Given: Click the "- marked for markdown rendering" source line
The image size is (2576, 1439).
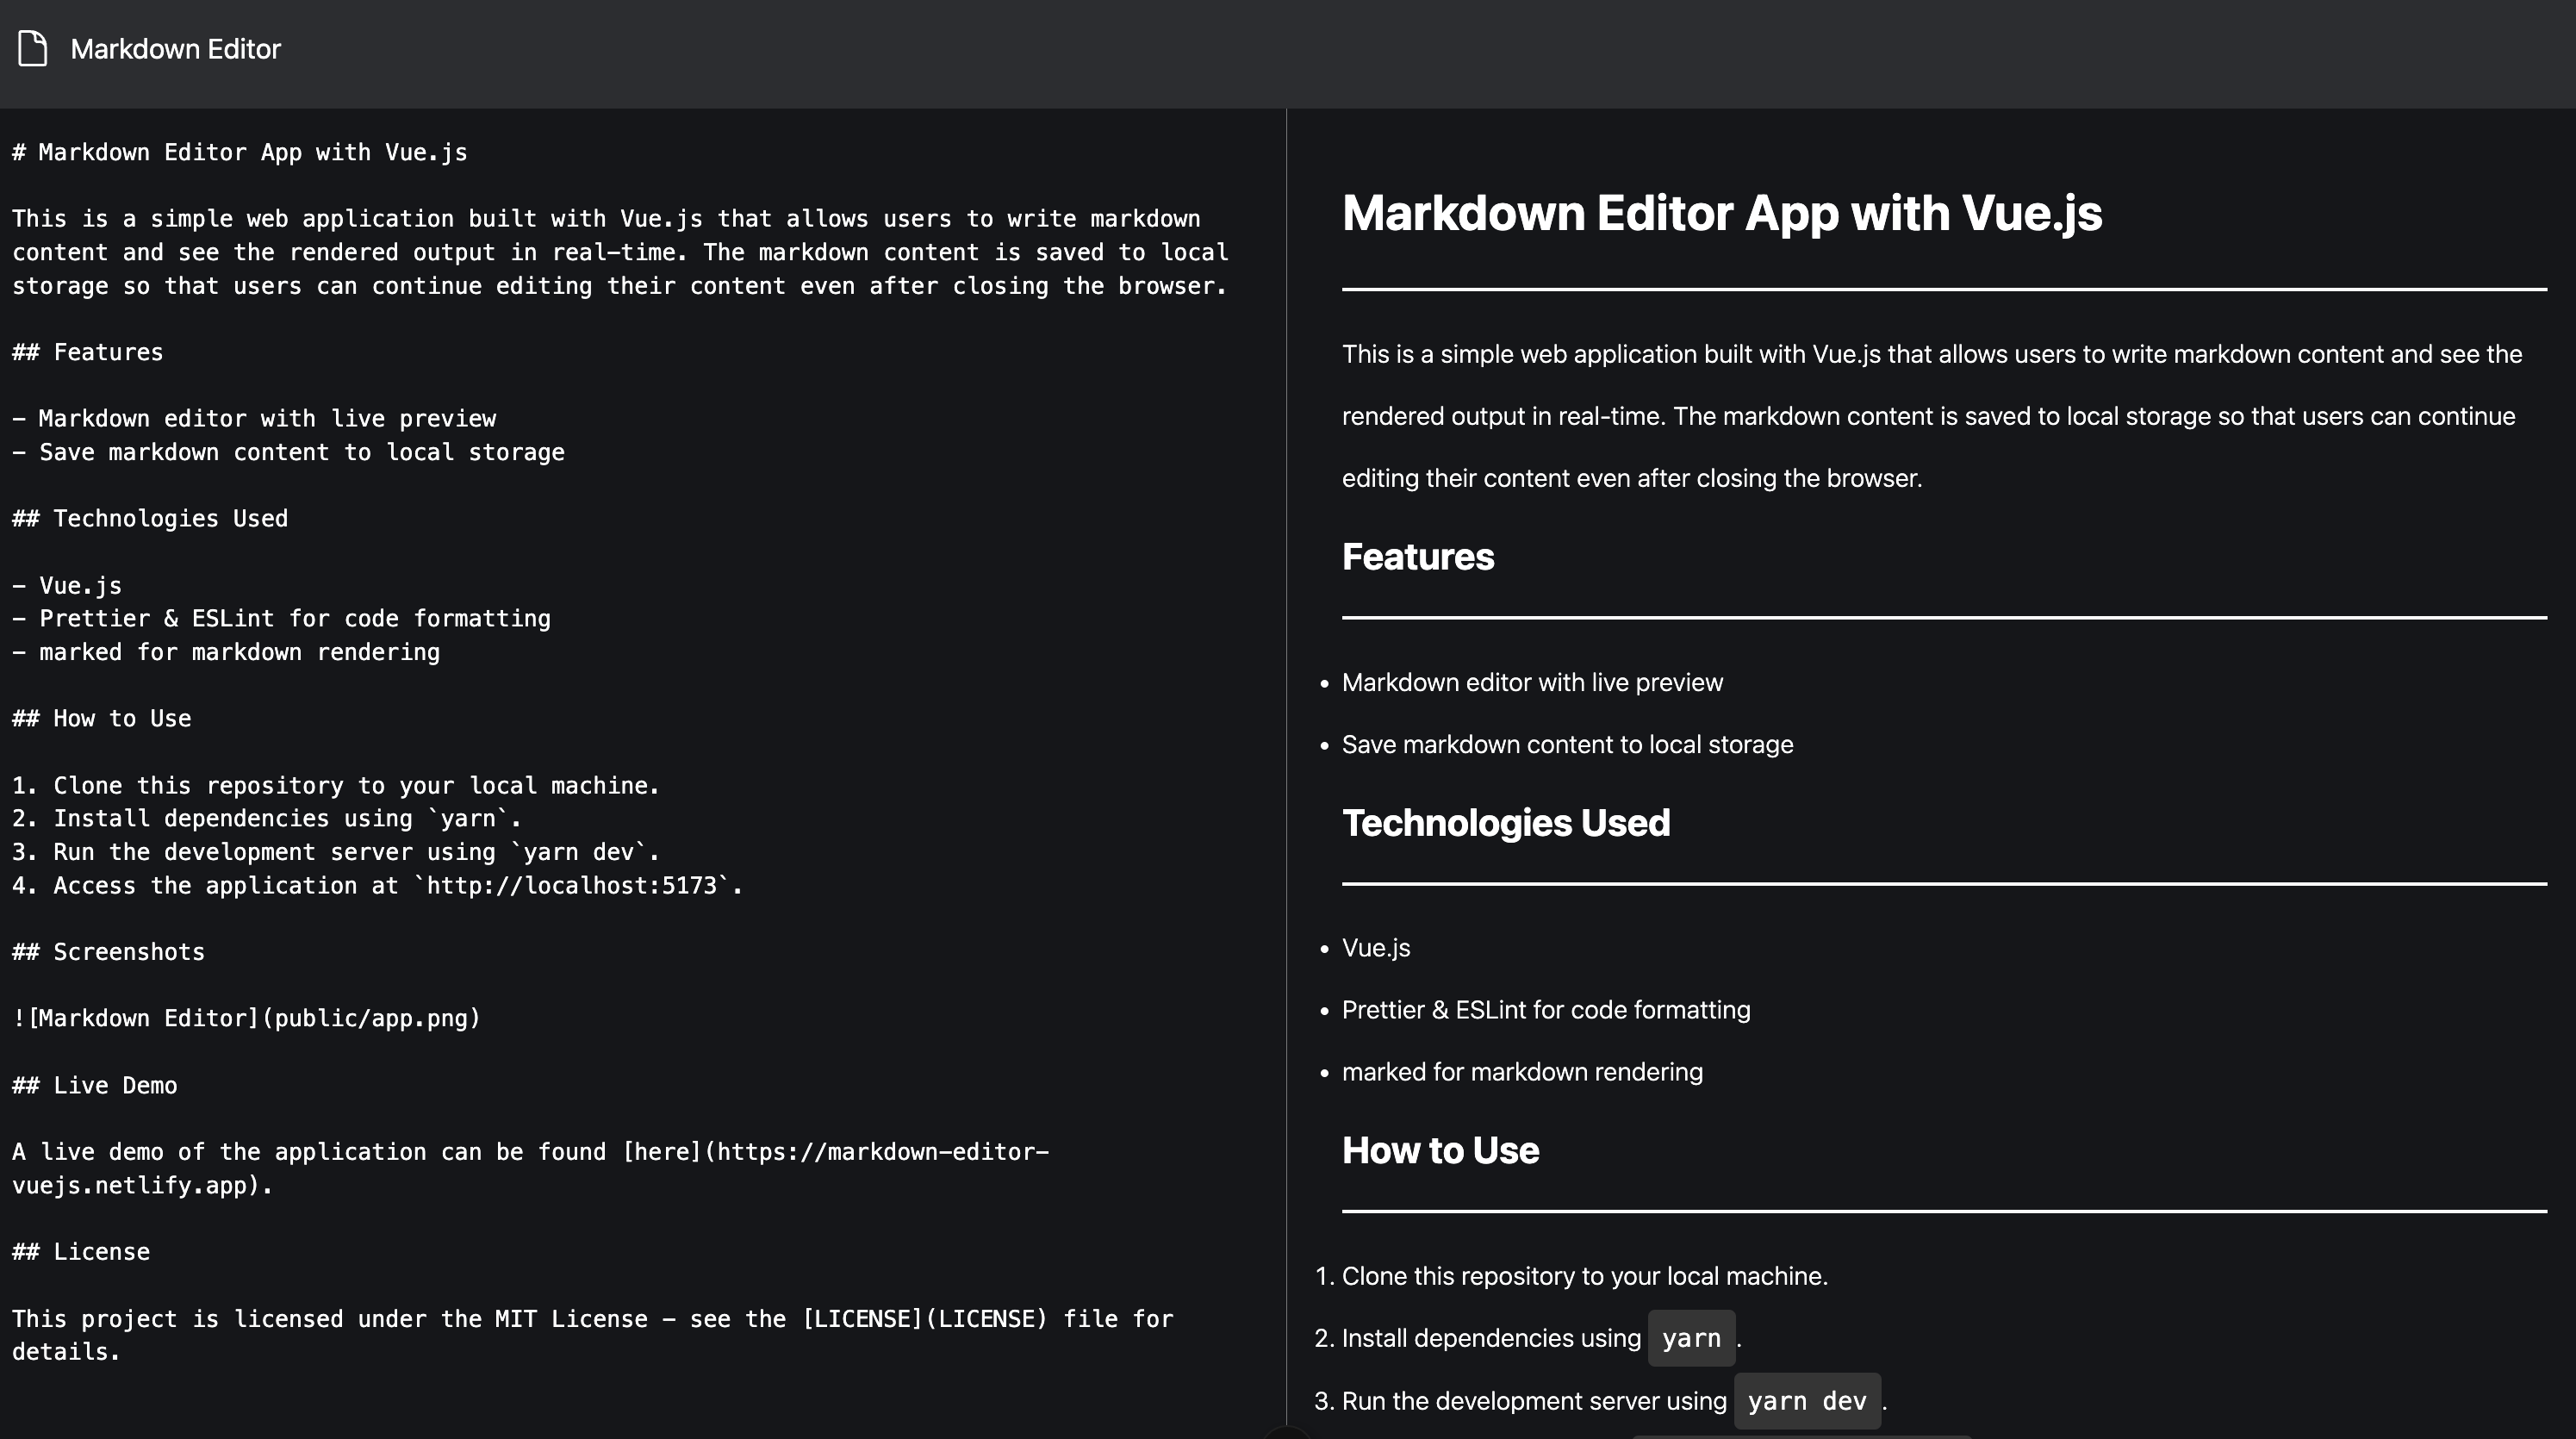Looking at the screenshot, I should pos(226,652).
